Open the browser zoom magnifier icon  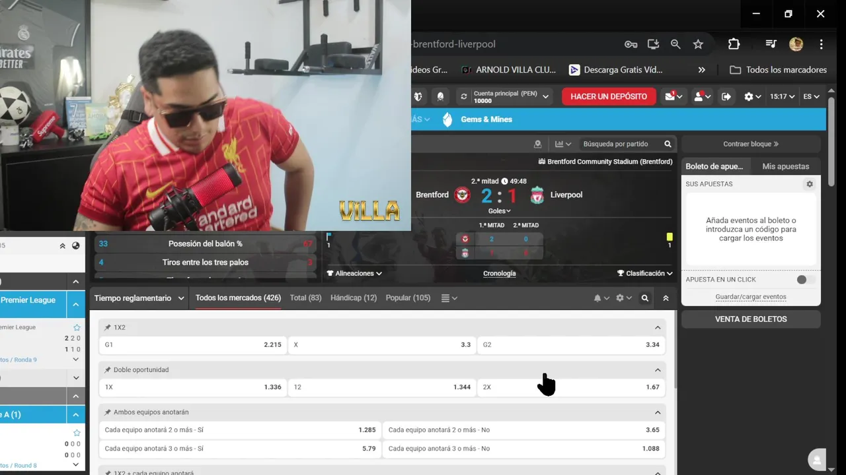[x=675, y=44]
